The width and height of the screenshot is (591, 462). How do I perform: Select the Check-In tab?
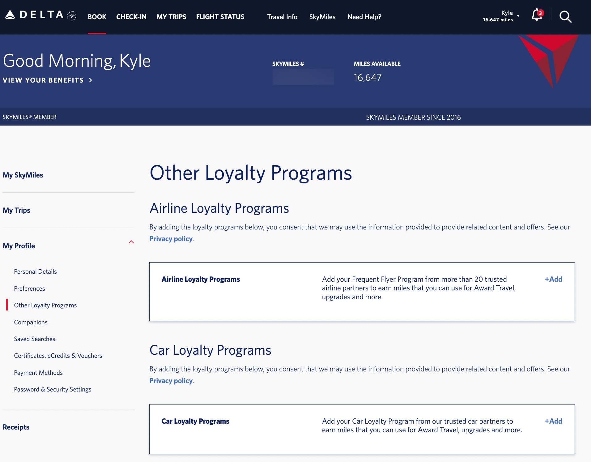pos(131,17)
